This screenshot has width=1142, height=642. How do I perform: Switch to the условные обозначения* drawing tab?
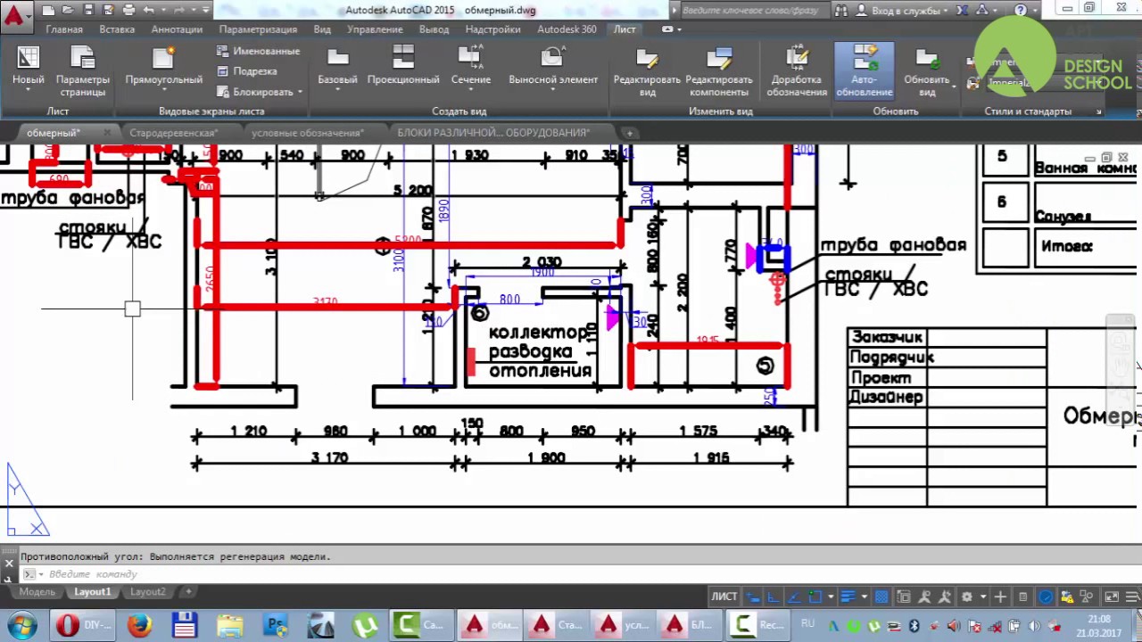click(x=307, y=133)
